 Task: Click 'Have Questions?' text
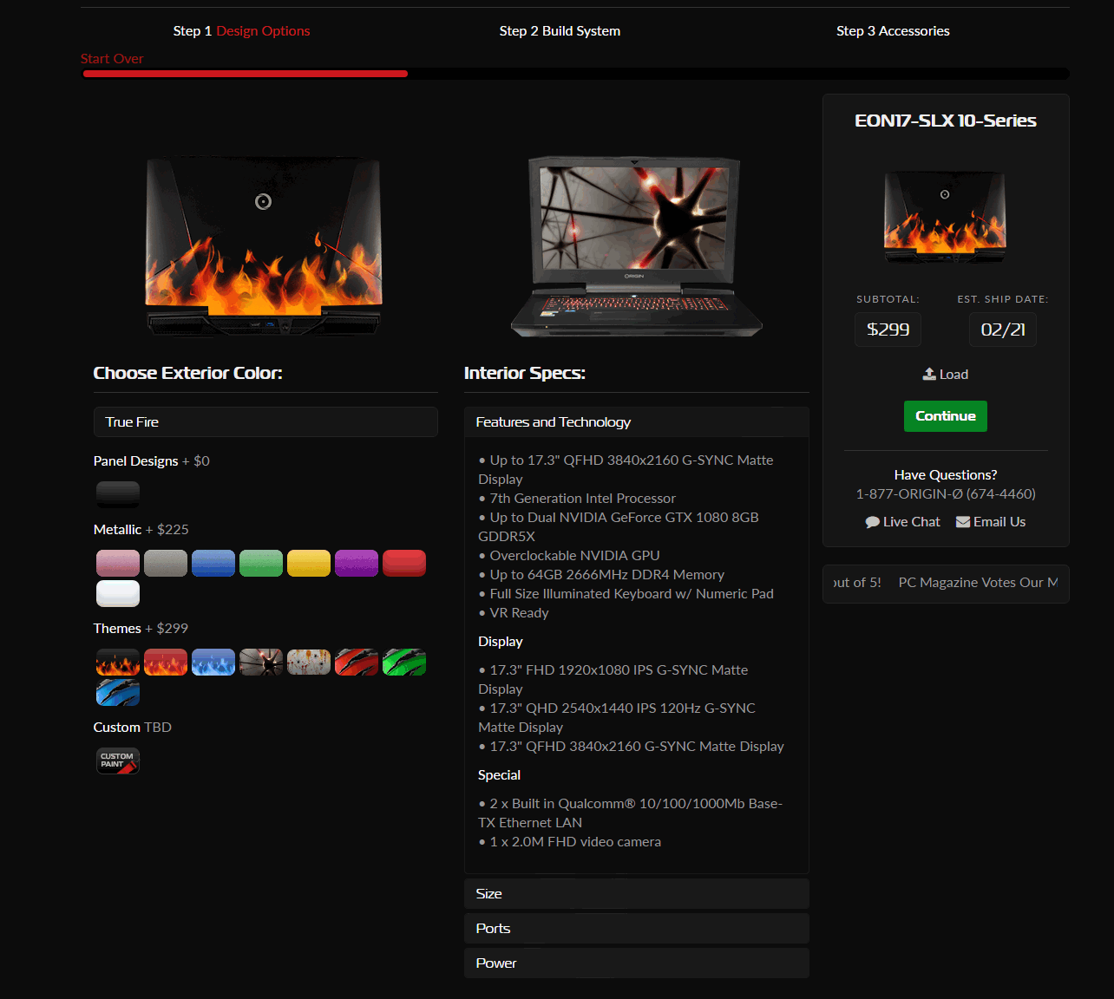pyautogui.click(x=946, y=475)
